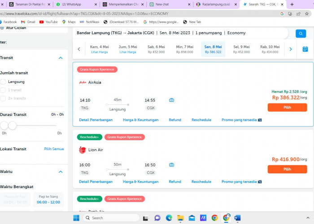Open File Explorer from taskbar
Viewport: 314px width, 224px height.
tap(180, 218)
